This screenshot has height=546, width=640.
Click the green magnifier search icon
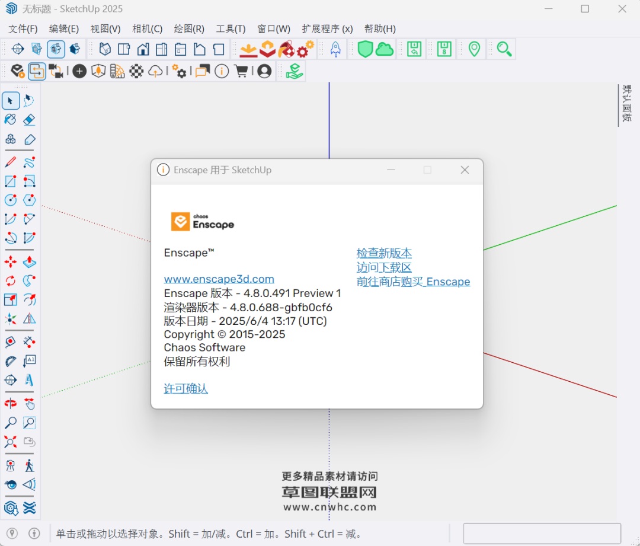[504, 49]
